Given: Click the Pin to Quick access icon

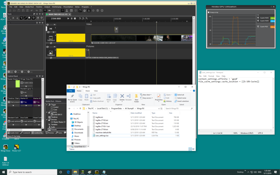Looking at the screenshot, I should click(72, 96).
